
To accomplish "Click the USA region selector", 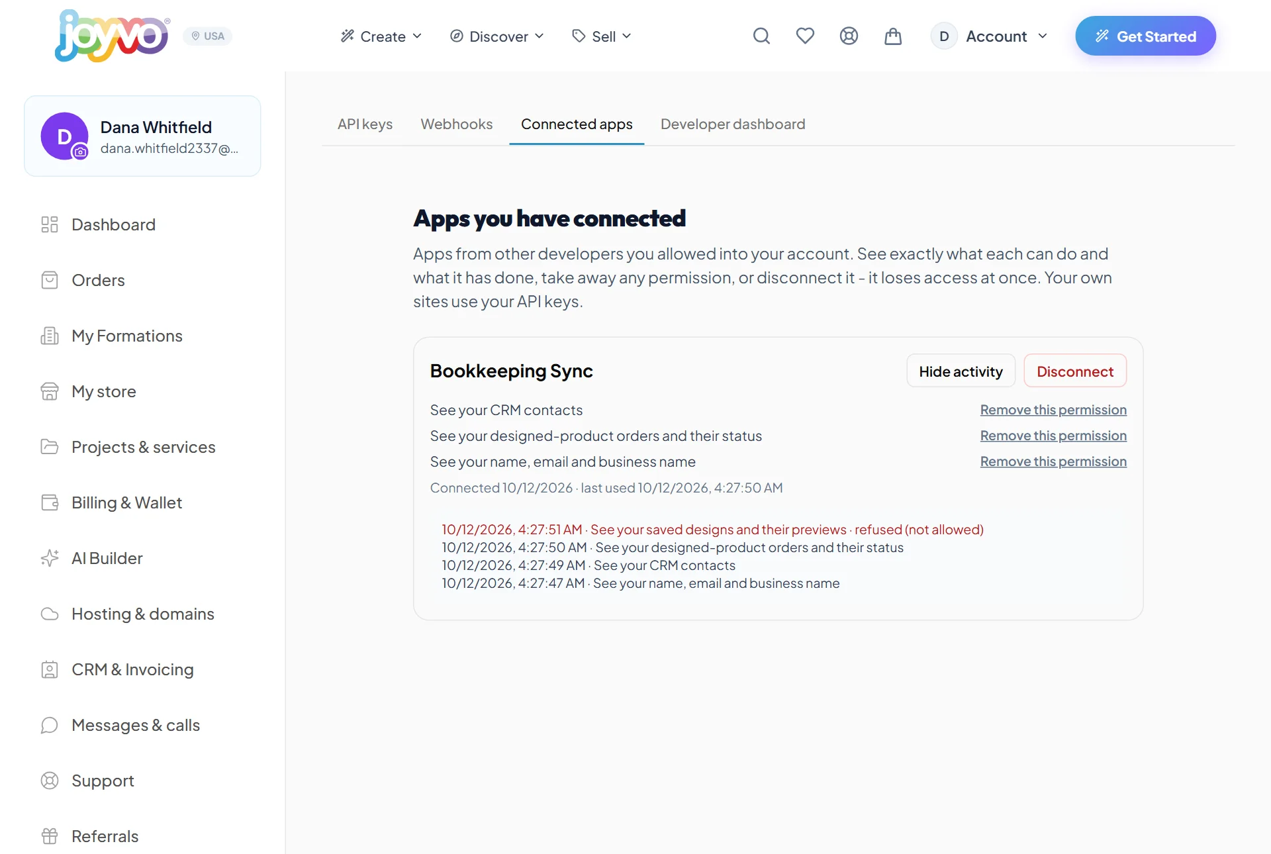I will [208, 36].
